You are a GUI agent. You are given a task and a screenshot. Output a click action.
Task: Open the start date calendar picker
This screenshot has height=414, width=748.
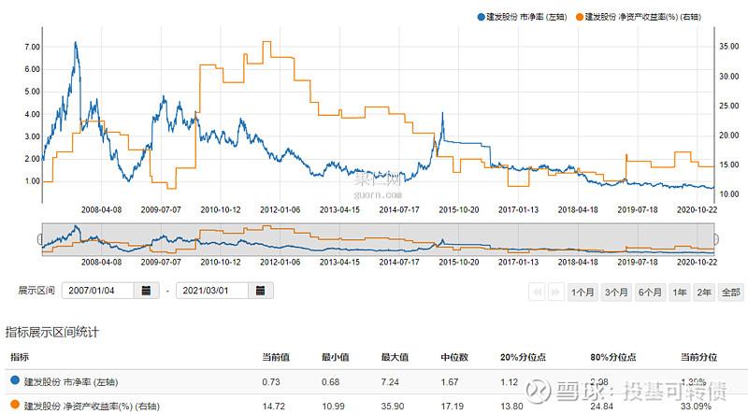[x=146, y=291]
